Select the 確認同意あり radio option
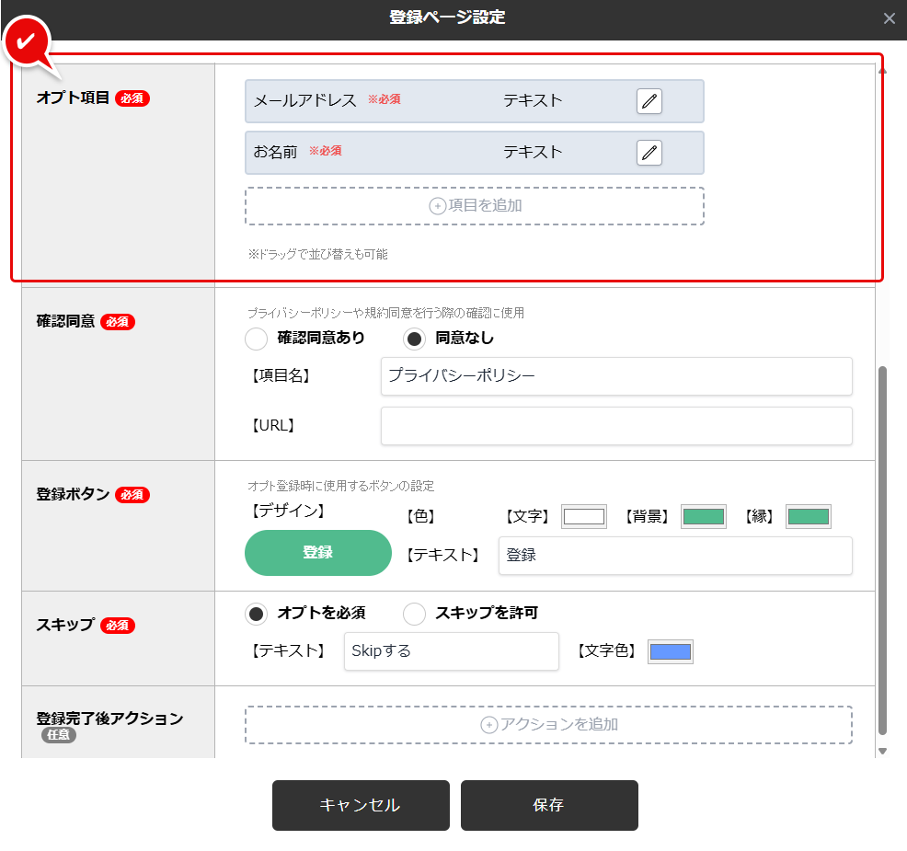Screen dimensions: 907x851 257,339
